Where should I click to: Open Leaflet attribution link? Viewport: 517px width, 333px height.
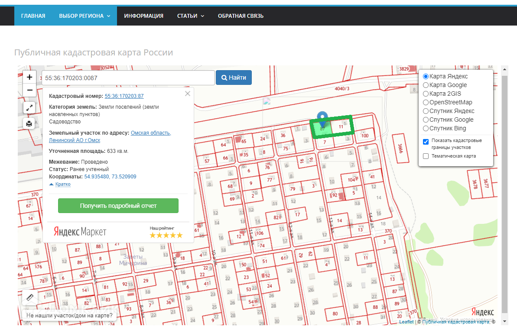(x=406, y=322)
